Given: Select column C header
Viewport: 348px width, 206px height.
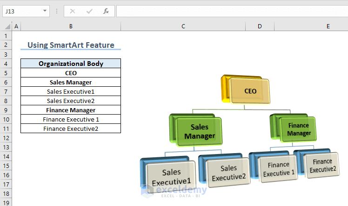Looking at the screenshot, I should (183, 26).
